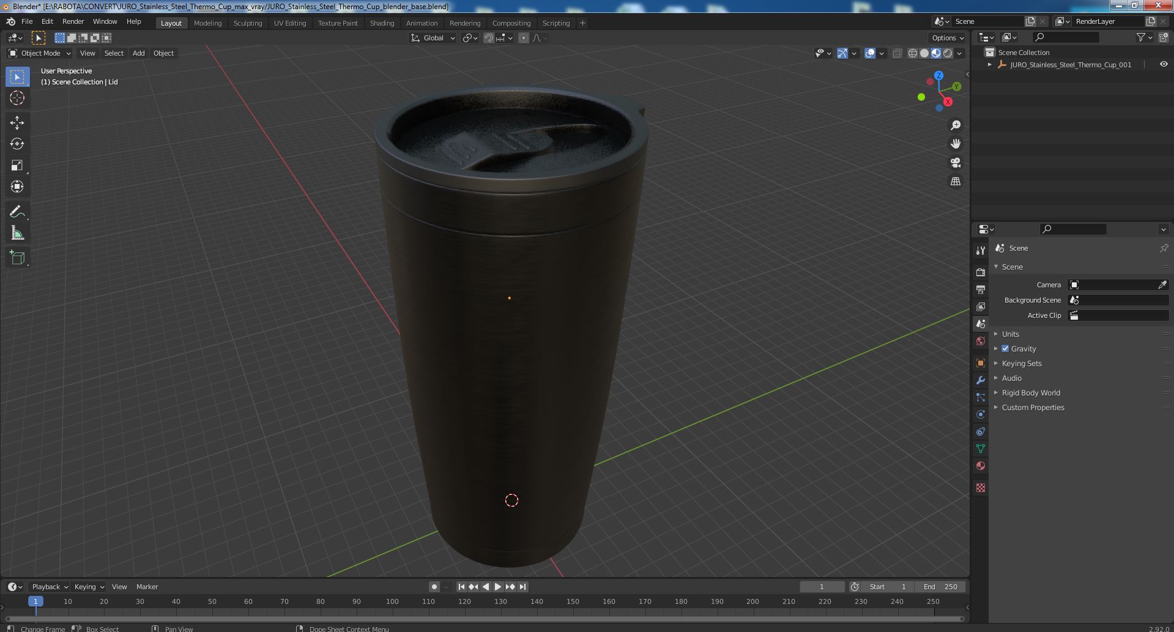This screenshot has width=1174, height=632.
Task: Switch to the Shading workspace tab
Action: pyautogui.click(x=382, y=23)
